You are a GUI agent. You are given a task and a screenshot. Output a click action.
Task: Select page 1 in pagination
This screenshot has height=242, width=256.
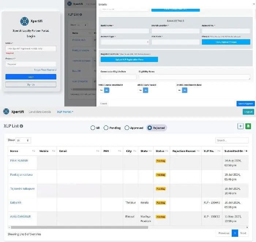click(235, 233)
